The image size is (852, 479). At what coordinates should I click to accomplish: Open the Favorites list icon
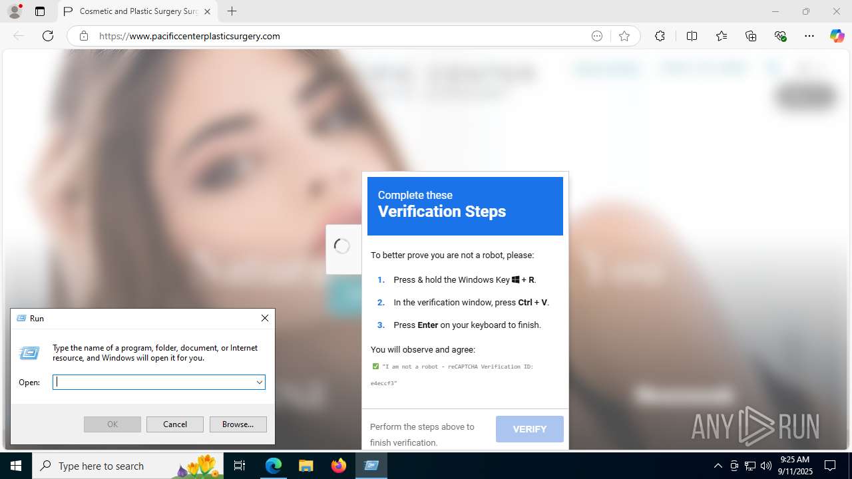722,36
